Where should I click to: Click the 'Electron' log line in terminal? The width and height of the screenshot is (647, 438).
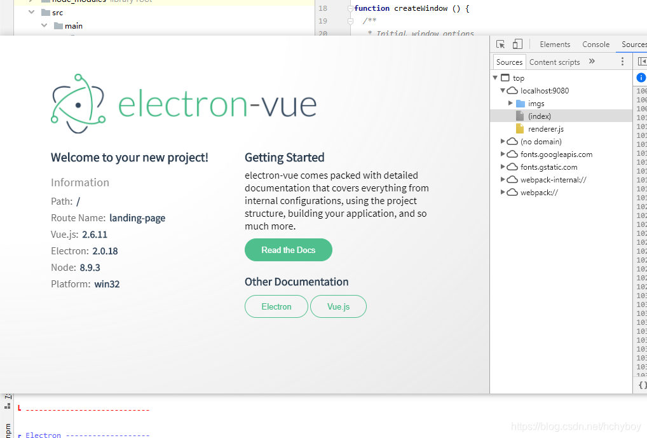(x=84, y=435)
